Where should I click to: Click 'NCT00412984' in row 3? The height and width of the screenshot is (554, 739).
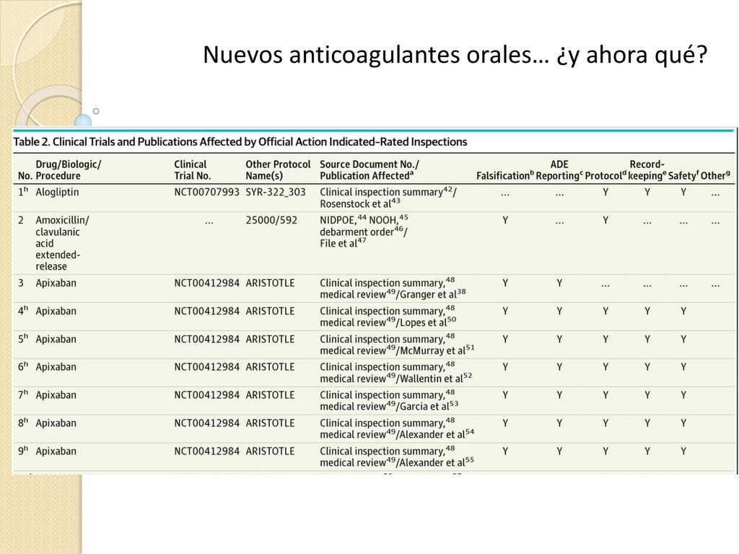[x=207, y=283]
